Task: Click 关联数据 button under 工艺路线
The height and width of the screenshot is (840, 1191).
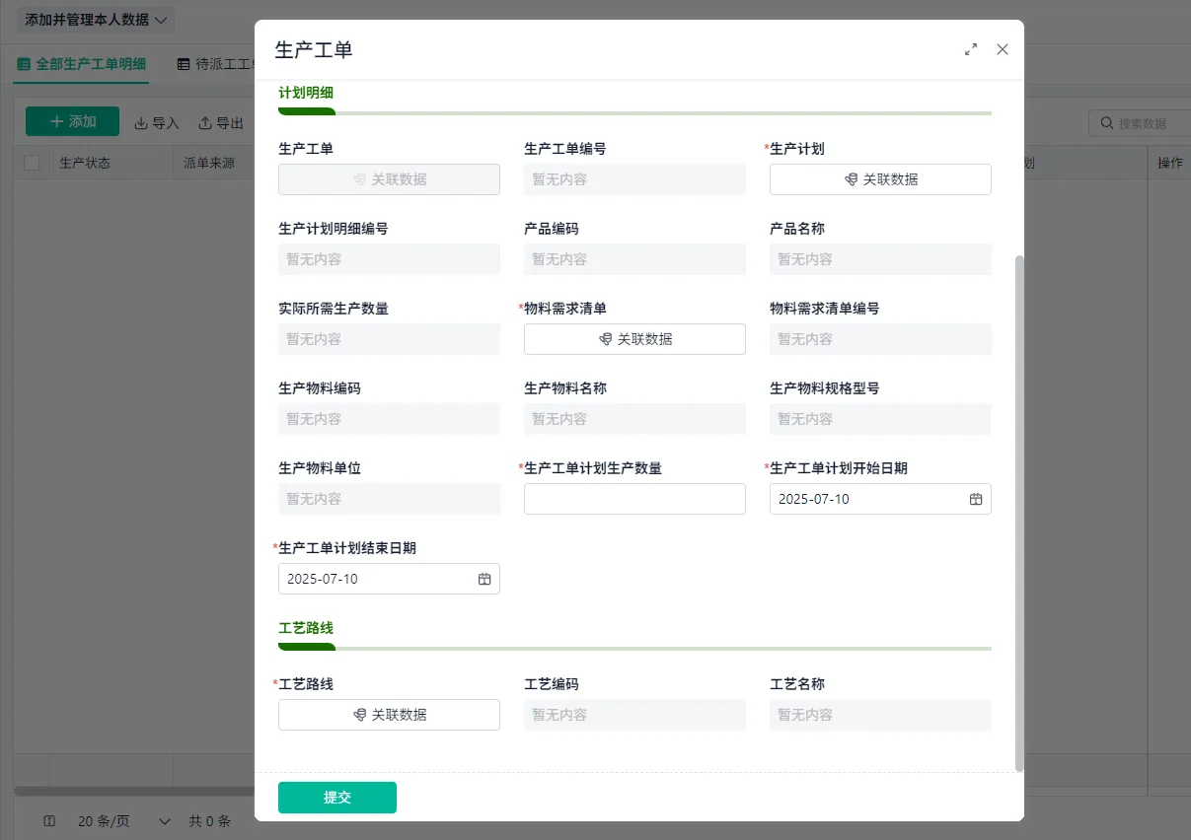Action: tap(389, 715)
